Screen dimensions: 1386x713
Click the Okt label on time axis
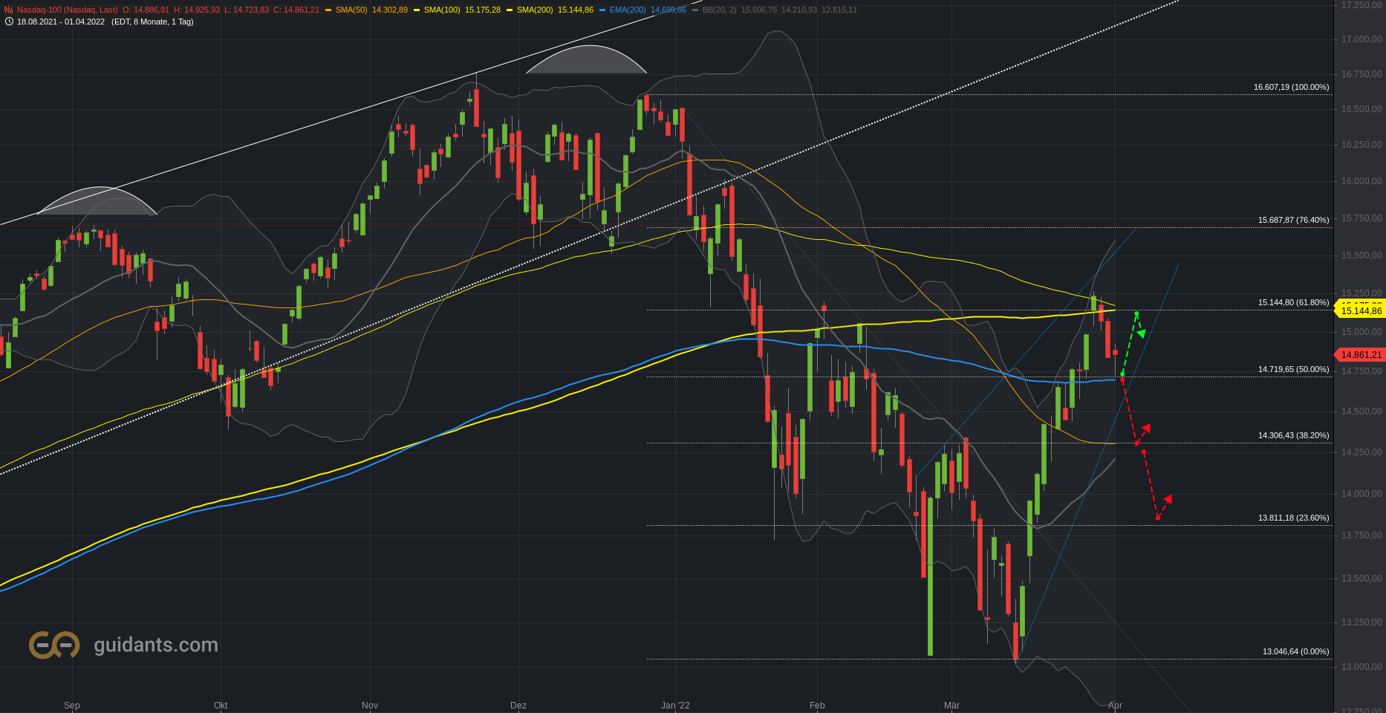tap(221, 706)
